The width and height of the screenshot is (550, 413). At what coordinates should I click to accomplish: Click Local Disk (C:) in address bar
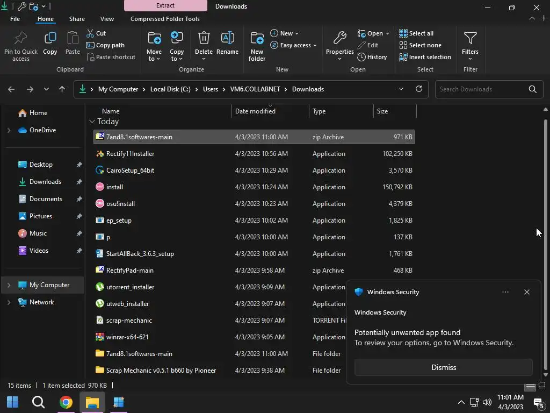point(170,89)
